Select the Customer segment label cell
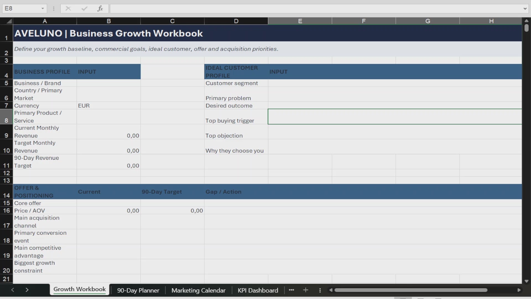 pos(236,83)
